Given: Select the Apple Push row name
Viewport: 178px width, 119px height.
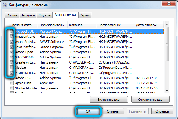Looking at the screenshot, I should pyautogui.click(x=23, y=83).
